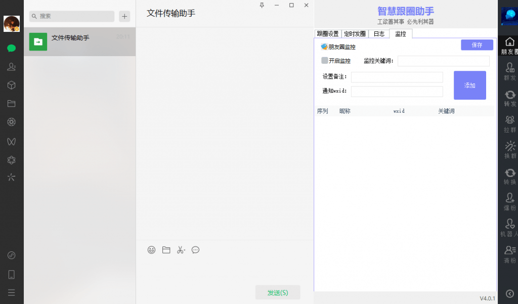Click the 监控关键词 input field
The width and height of the screenshot is (518, 304).
(443, 61)
